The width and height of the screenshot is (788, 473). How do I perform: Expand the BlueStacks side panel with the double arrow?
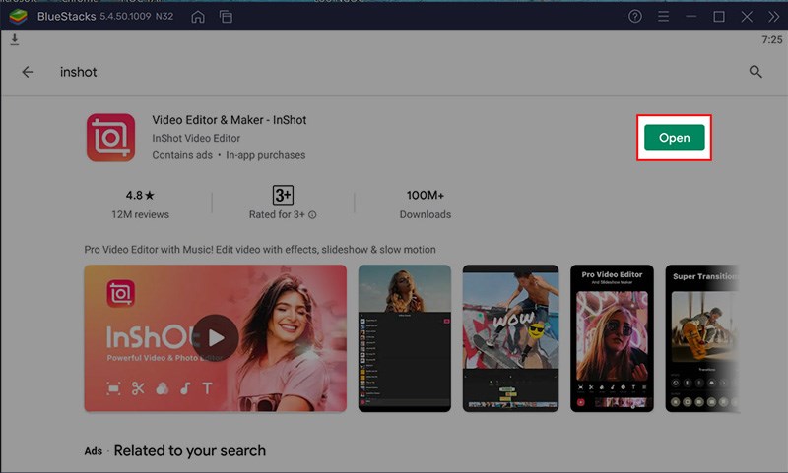774,17
